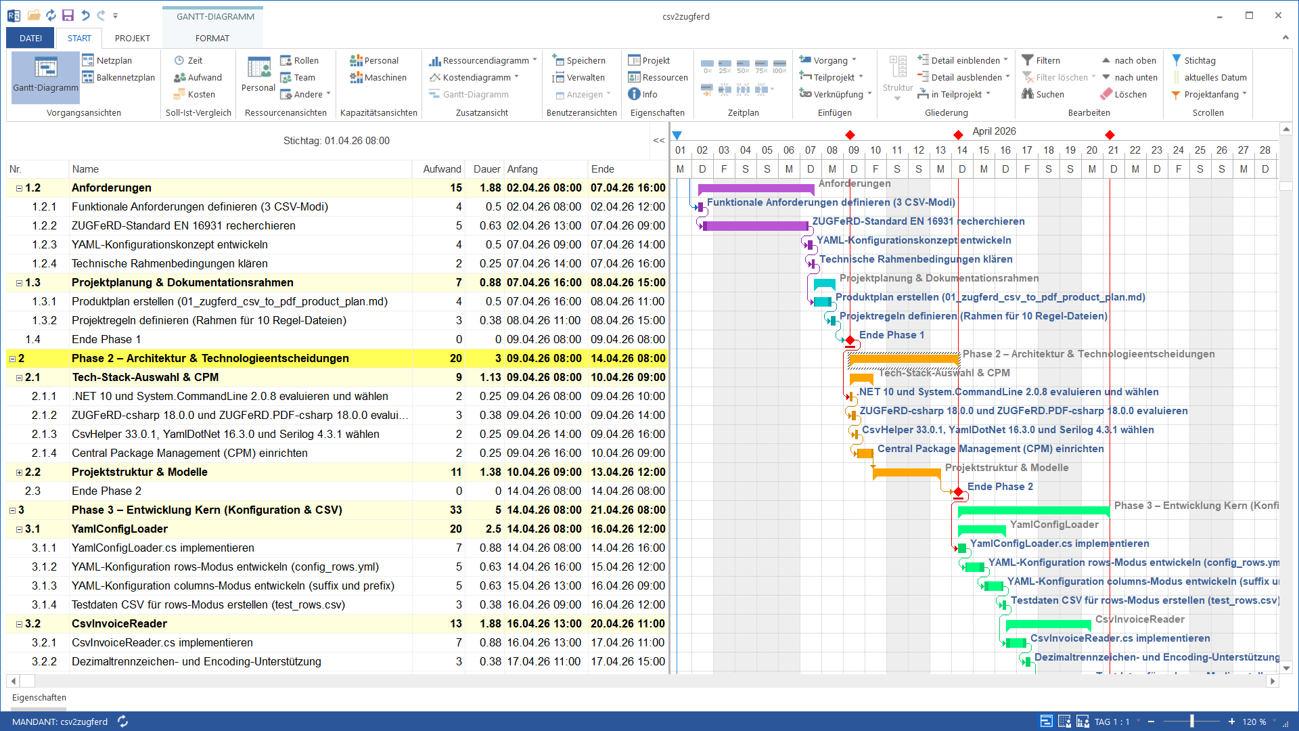
Task: Collapse group 1.3 Projektplanung
Action: [x=19, y=283]
